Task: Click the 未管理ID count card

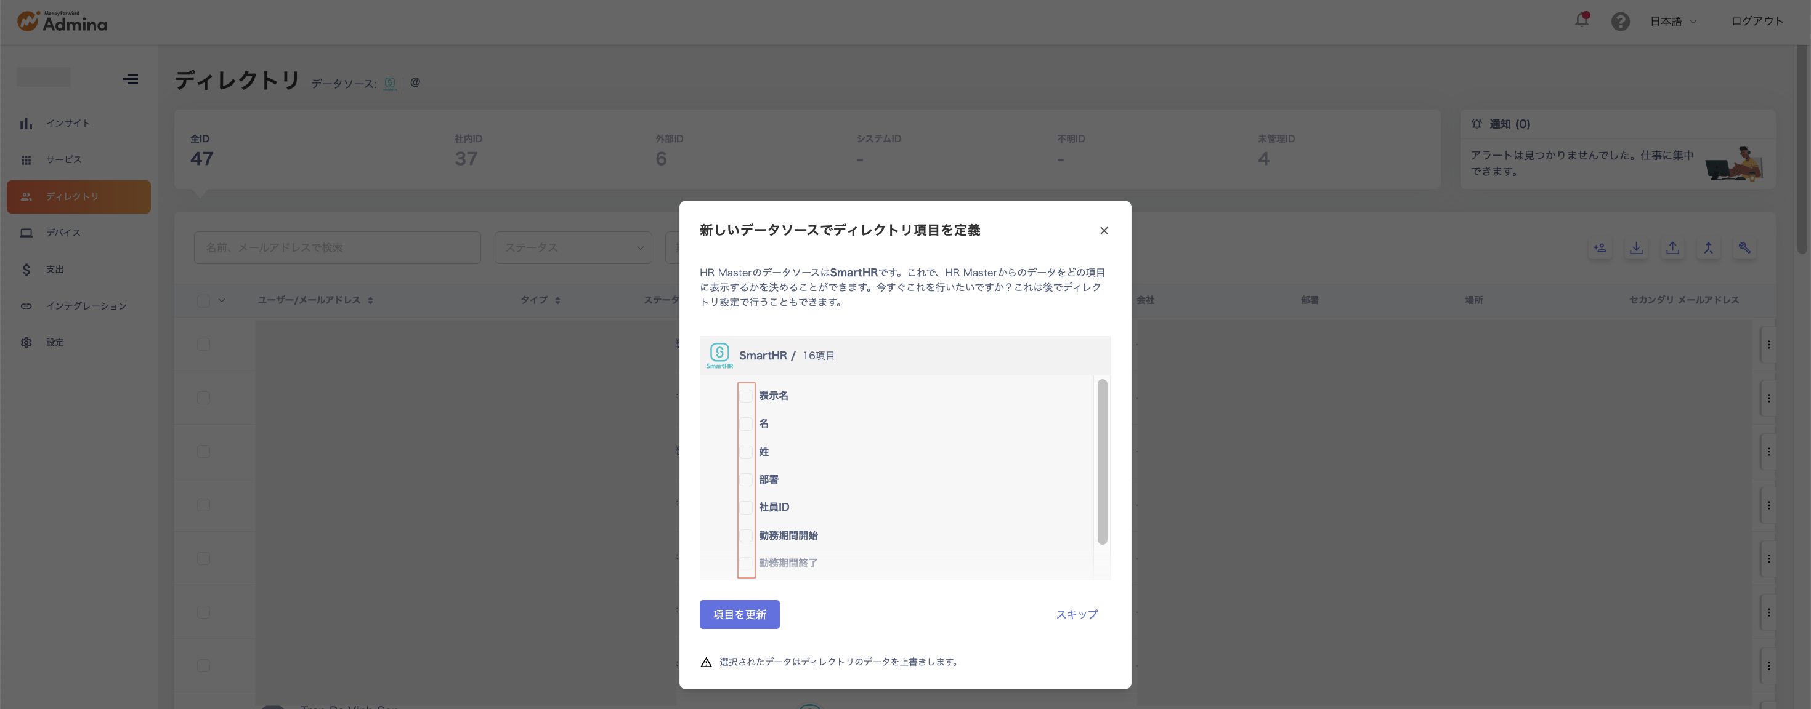Action: coord(1276,150)
